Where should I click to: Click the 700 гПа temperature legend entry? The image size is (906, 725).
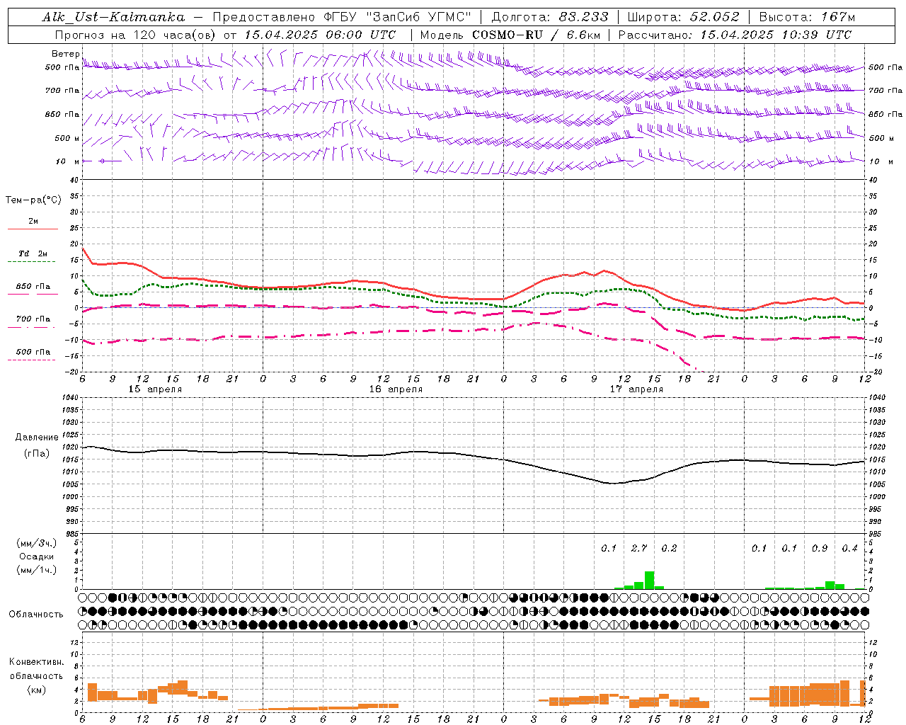point(33,319)
